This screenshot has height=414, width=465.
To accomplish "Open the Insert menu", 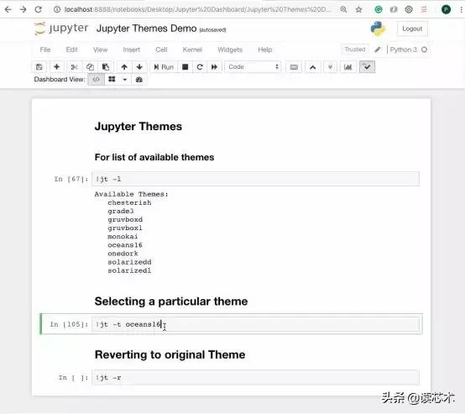I will tap(132, 50).
